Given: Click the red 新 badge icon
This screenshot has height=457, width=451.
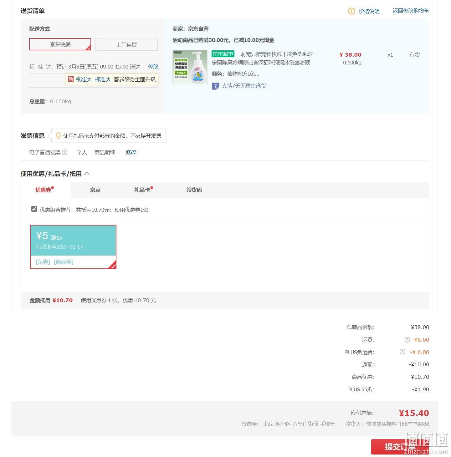Looking at the screenshot, I should point(71,79).
